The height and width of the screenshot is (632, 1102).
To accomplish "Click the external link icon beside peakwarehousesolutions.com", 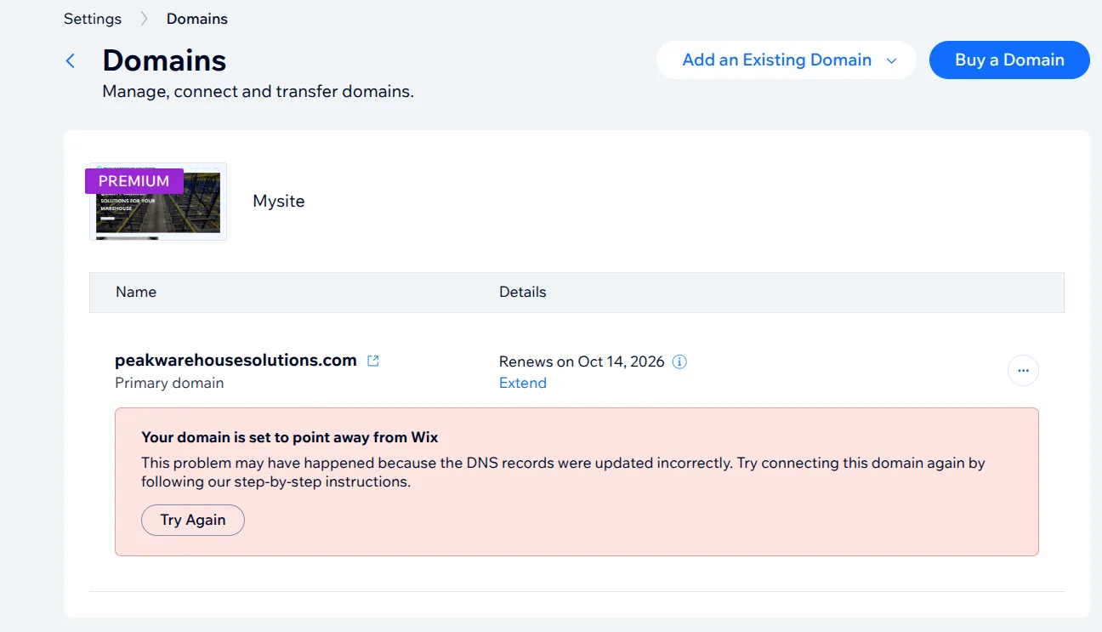I will point(372,360).
